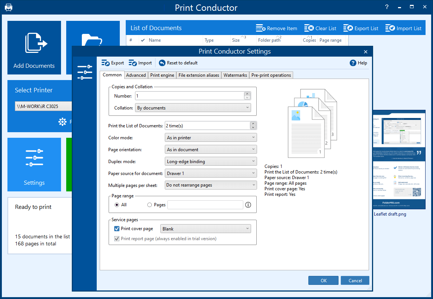Image resolution: width=433 pixels, height=299 pixels.
Task: Click the Import List icon
Action: click(x=390, y=28)
